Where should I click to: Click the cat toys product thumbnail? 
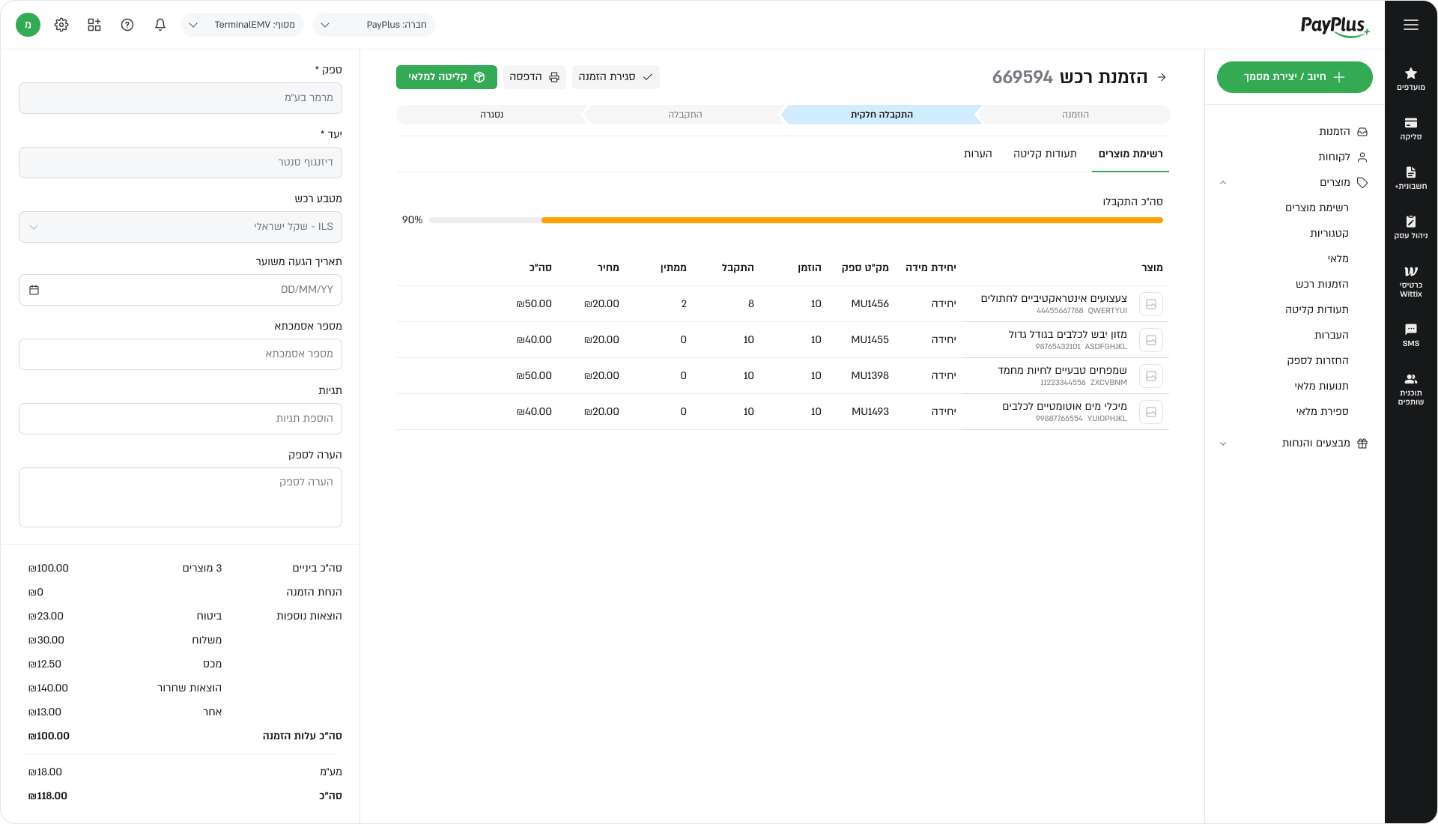(1150, 304)
